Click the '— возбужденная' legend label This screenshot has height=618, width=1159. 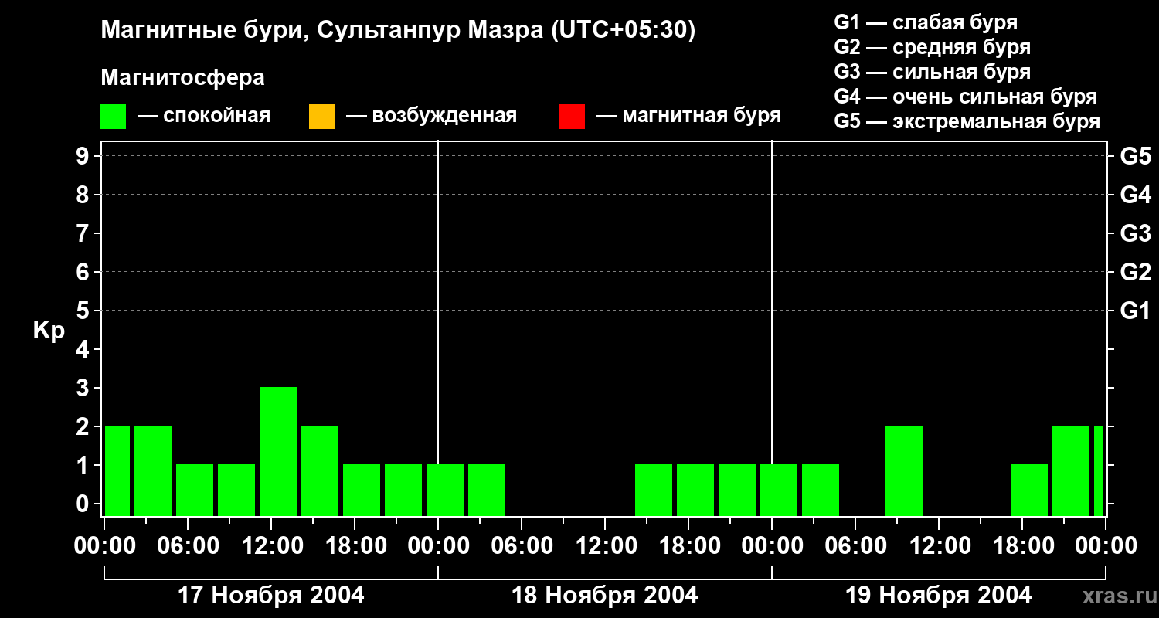431,116
